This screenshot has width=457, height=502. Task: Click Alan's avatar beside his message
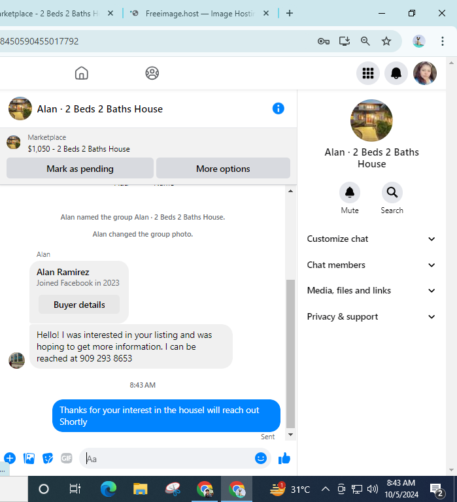(16, 360)
